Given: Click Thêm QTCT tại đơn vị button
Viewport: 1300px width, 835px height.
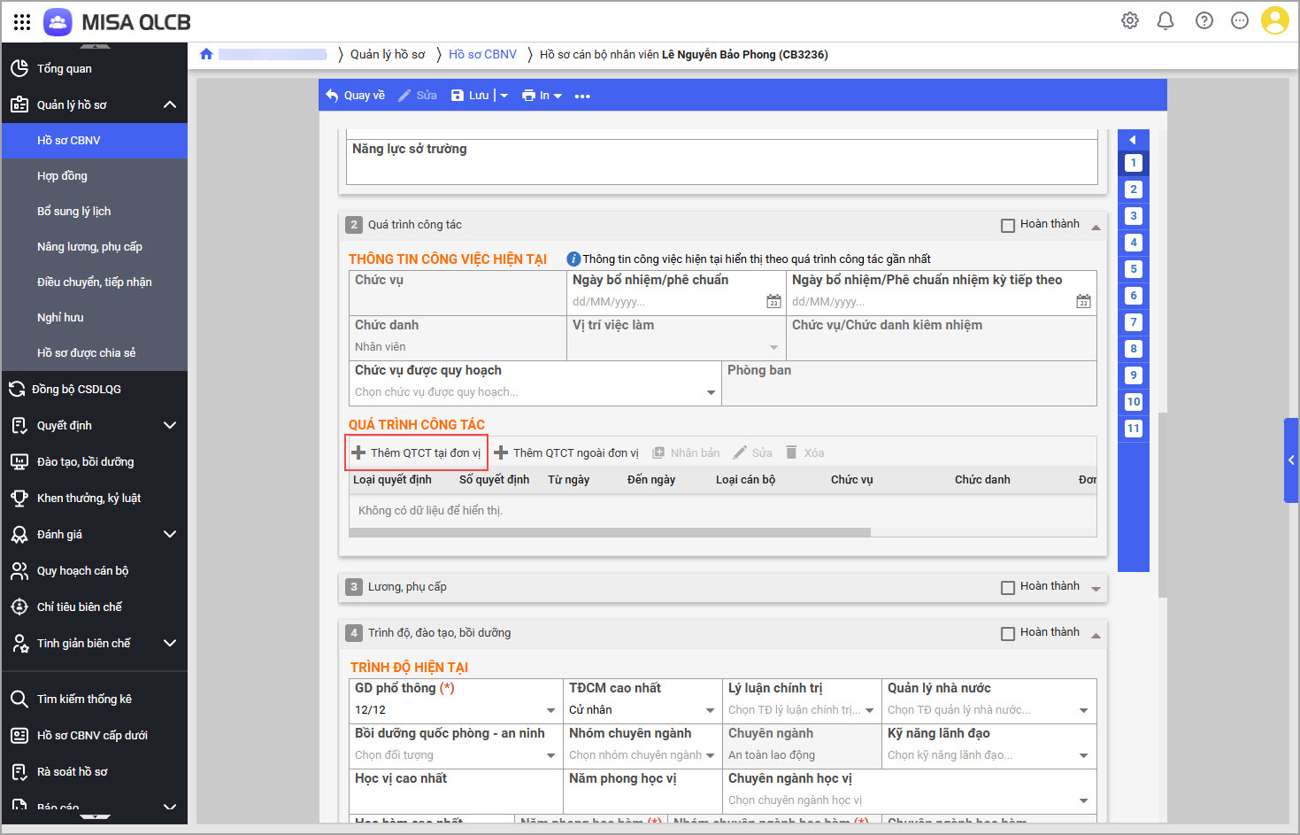Looking at the screenshot, I should tap(416, 453).
